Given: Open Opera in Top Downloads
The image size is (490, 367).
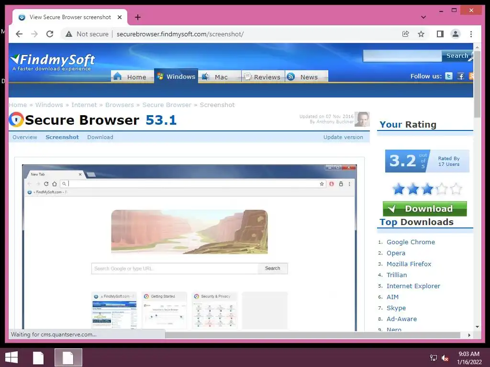Looking at the screenshot, I should click(x=396, y=253).
